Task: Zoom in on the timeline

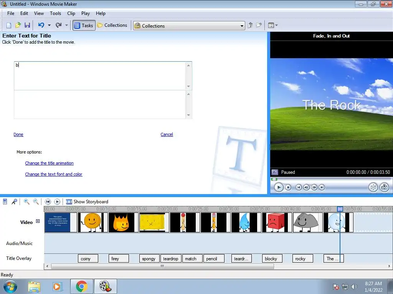Action: [26, 201]
